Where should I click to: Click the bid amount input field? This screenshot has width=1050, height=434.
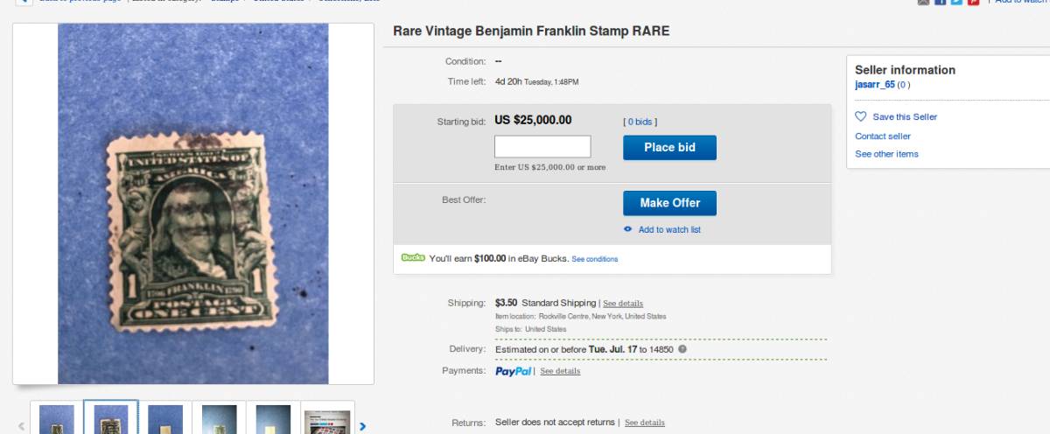click(542, 147)
